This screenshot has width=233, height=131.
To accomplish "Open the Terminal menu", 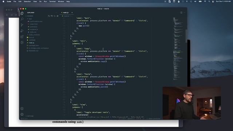I will point(52,1).
